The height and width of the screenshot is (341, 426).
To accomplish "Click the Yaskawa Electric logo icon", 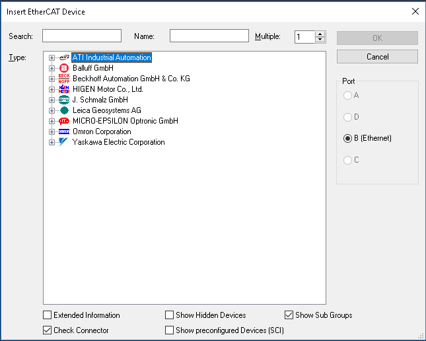I will [x=64, y=142].
